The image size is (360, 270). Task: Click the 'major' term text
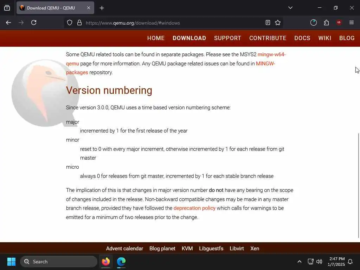pyautogui.click(x=72, y=122)
